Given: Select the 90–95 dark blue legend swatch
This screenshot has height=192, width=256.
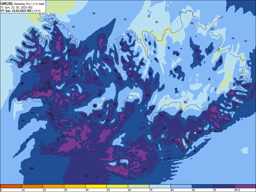Looking at the screenshot, I should (x=202, y=186).
